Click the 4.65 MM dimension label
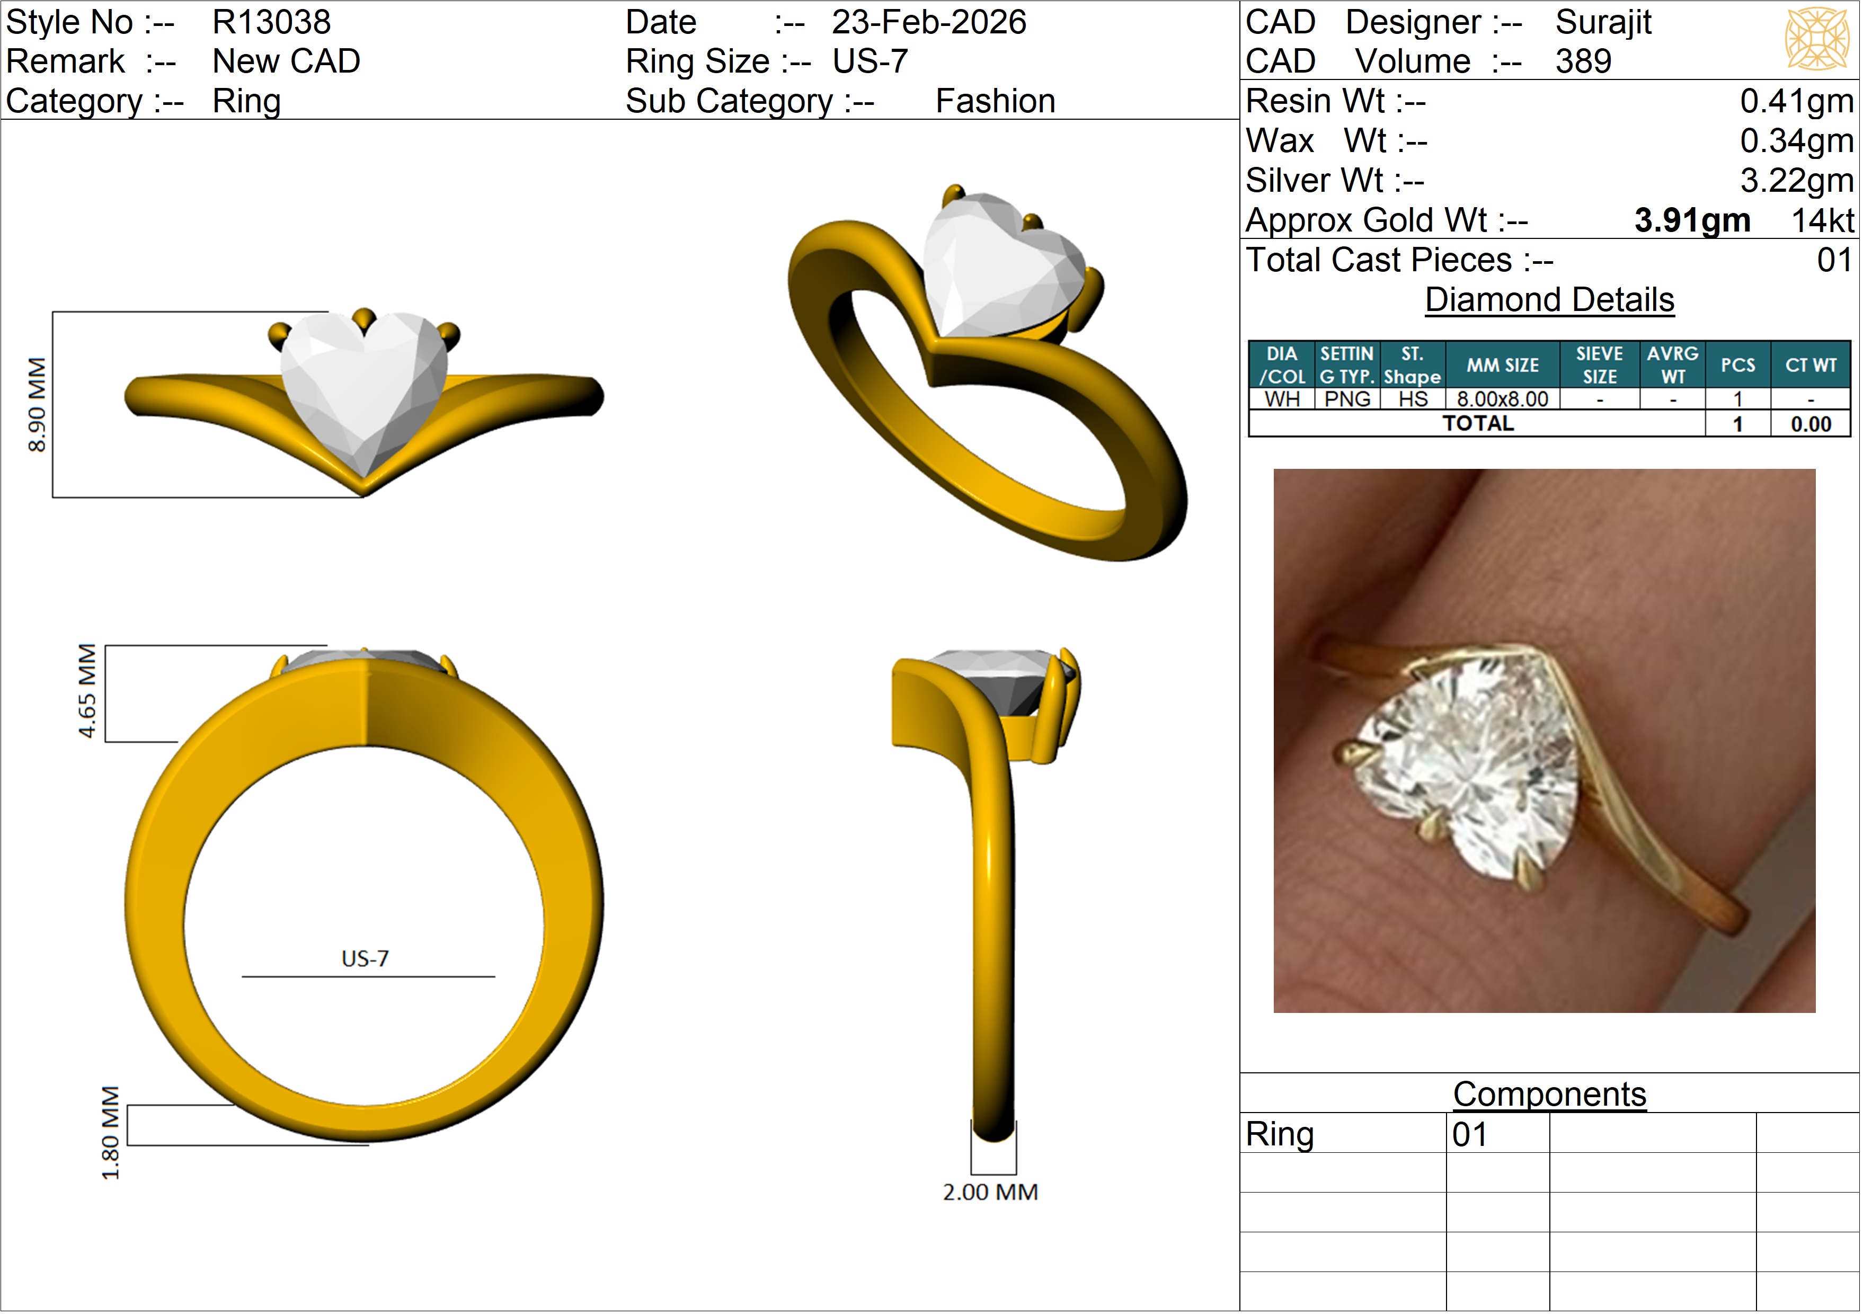This screenshot has width=1863, height=1316. [x=87, y=691]
